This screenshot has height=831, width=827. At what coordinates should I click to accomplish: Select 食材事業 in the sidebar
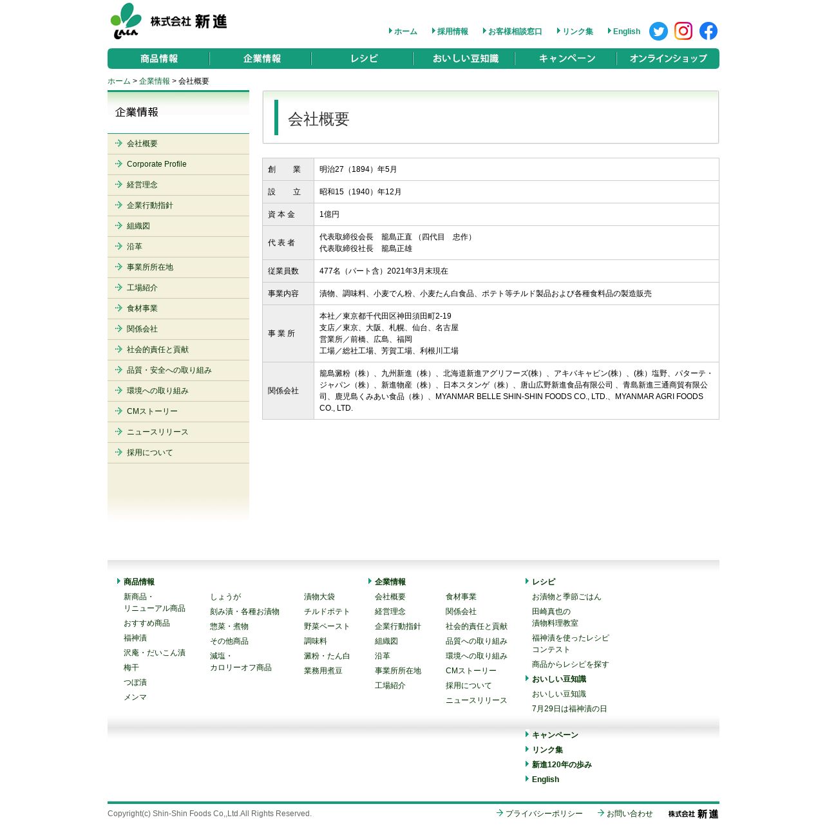click(x=178, y=308)
